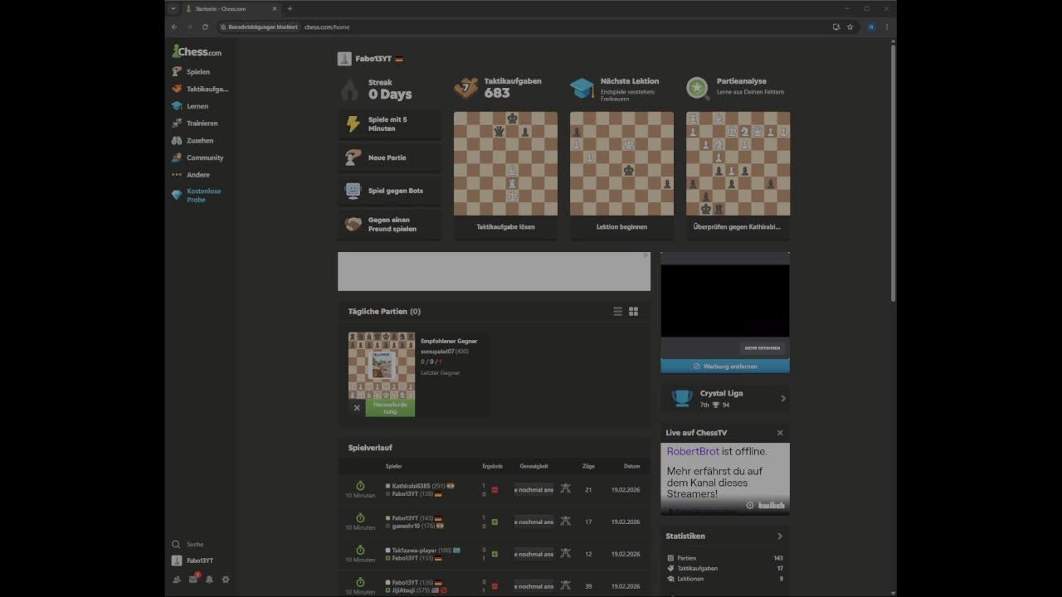Open Community in the sidebar
This screenshot has width=1062, height=597.
pos(197,158)
